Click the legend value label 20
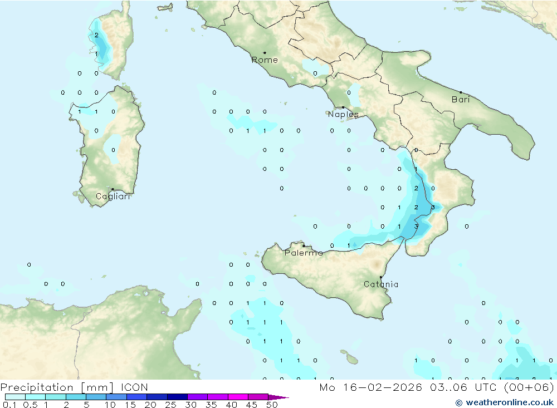Image resolution: width=557 pixels, height=408 pixels. point(150,405)
